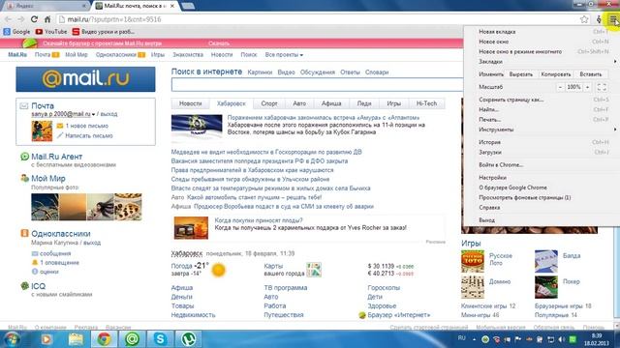The image size is (620, 348).
Task: Click the internet search input field
Action: [317, 84]
